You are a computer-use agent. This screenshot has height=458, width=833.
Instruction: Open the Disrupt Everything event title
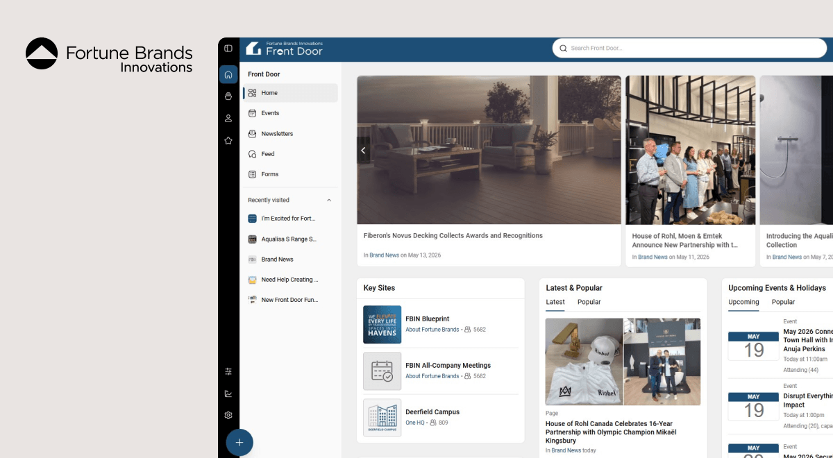tap(808, 400)
